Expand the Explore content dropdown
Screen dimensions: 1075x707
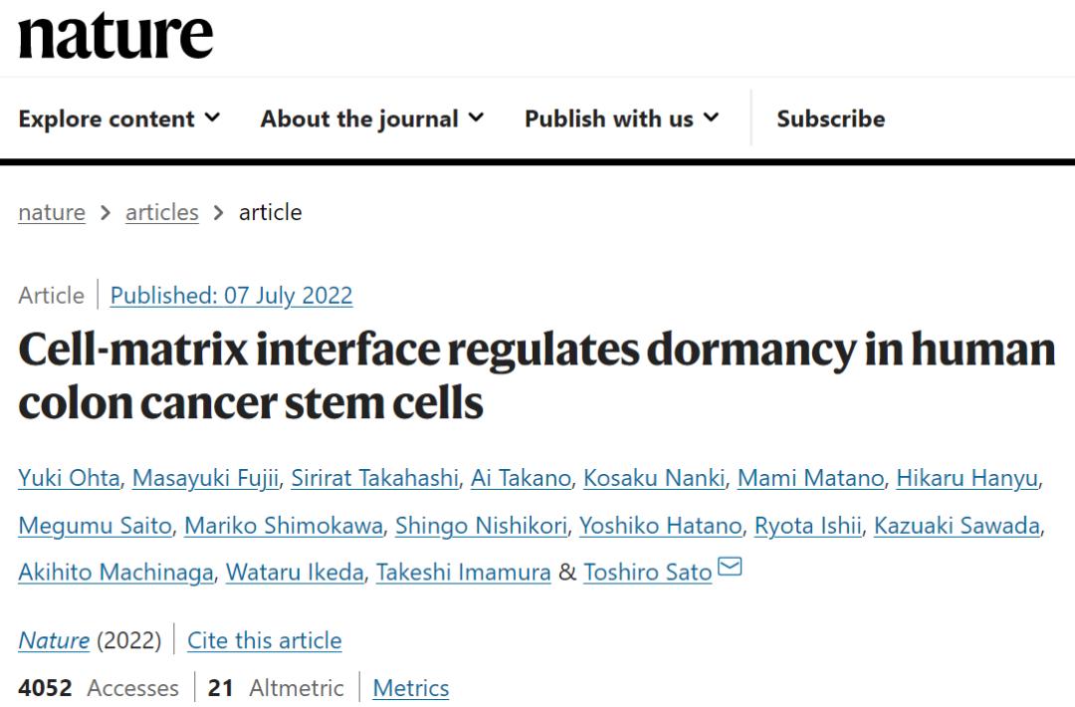tap(119, 118)
